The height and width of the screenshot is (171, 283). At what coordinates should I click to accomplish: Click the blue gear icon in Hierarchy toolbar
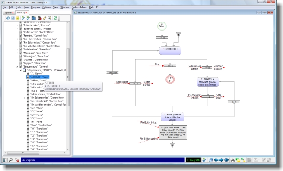(8, 18)
